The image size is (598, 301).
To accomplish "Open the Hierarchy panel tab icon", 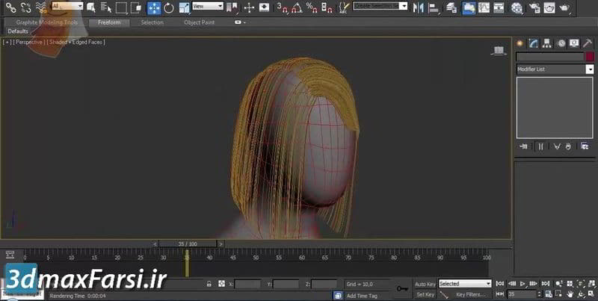I will pos(547,43).
